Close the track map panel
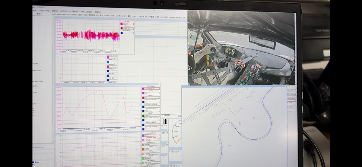Screen dimensions: 362x167 (285, 86)
